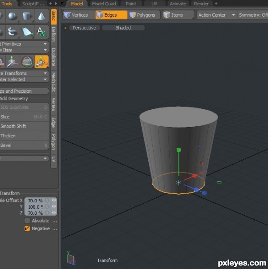268x269 pixels.
Task: Select the Solid Sketch polygon tool
Action: (x=27, y=32)
